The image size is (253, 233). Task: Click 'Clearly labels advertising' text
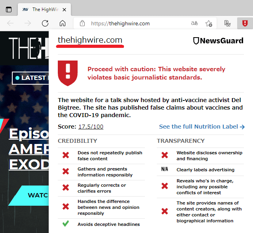(205, 170)
